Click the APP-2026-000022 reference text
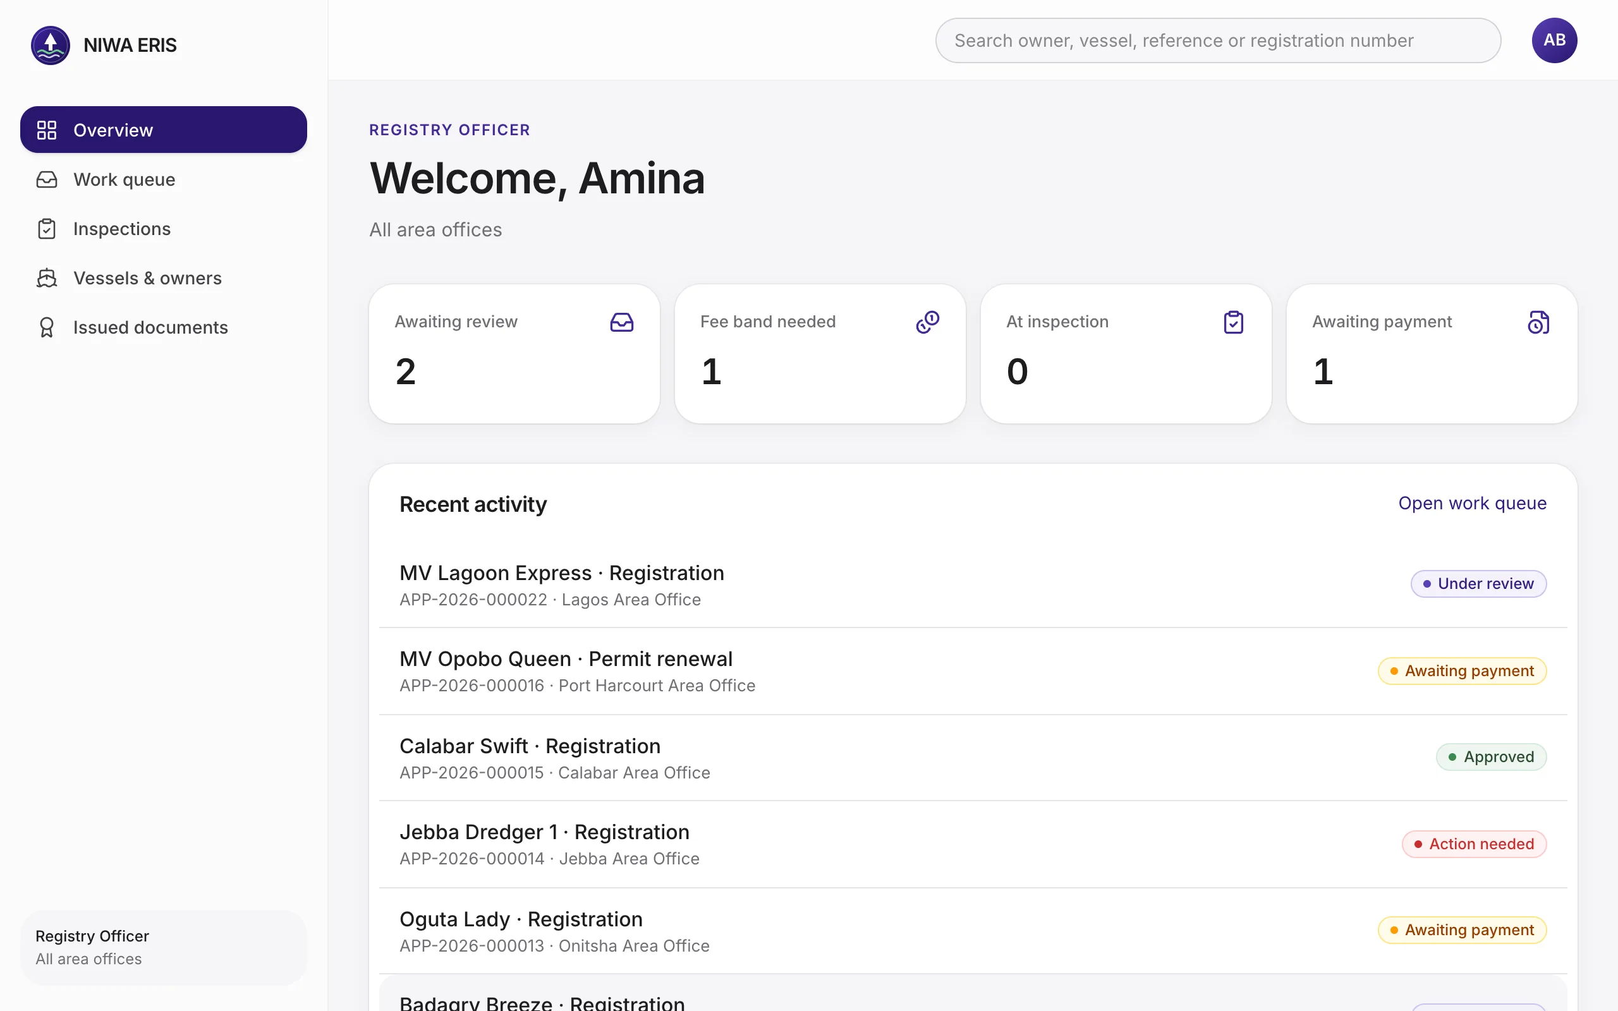Image resolution: width=1618 pixels, height=1011 pixels. click(473, 600)
